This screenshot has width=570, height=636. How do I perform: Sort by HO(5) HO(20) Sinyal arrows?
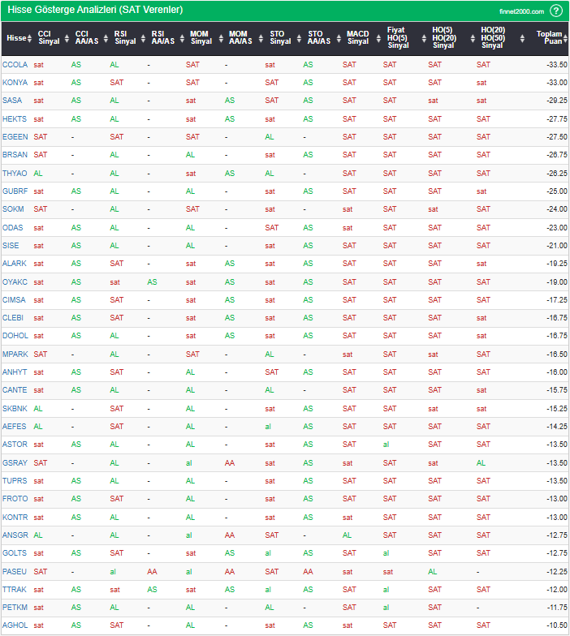[x=473, y=39]
